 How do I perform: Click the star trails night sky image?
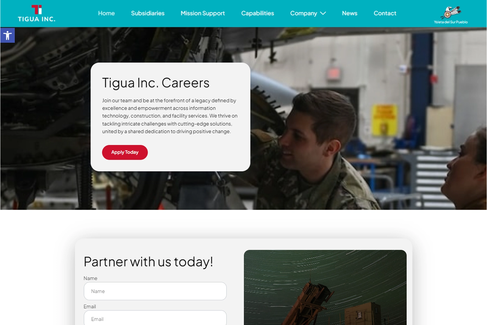(325, 288)
